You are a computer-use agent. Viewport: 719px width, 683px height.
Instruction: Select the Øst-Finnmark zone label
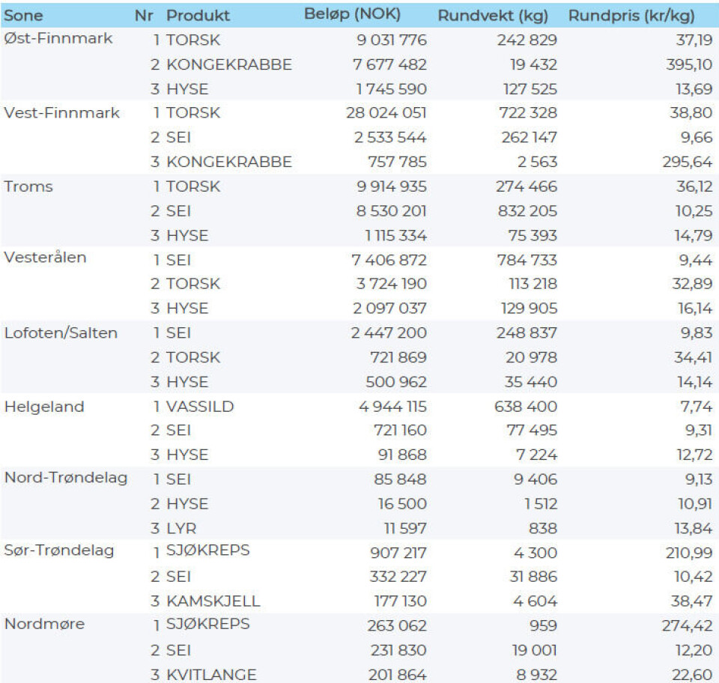click(x=58, y=39)
